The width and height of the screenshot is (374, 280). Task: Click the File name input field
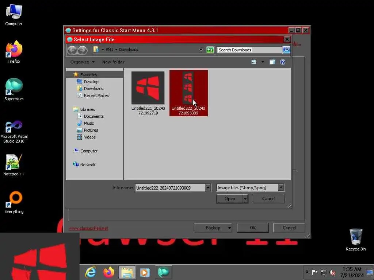point(170,188)
